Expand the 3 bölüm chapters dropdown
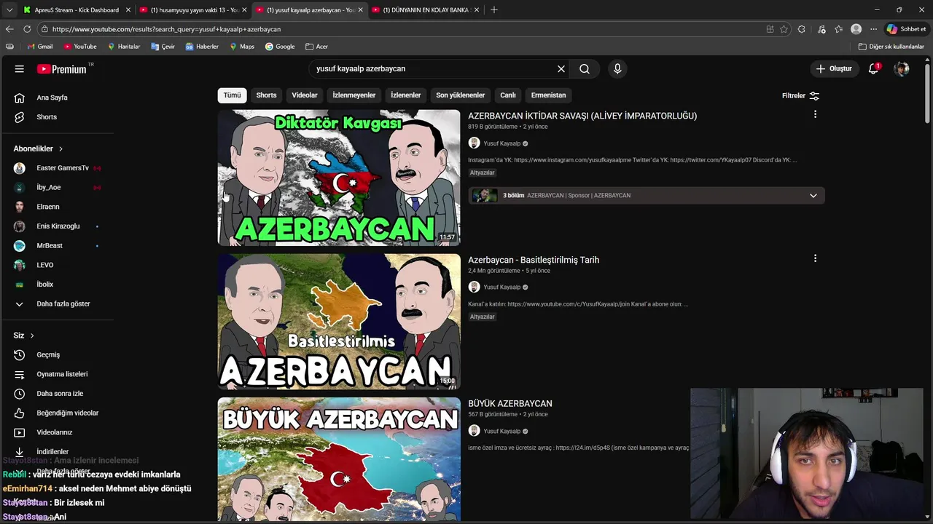933x524 pixels. pos(813,196)
